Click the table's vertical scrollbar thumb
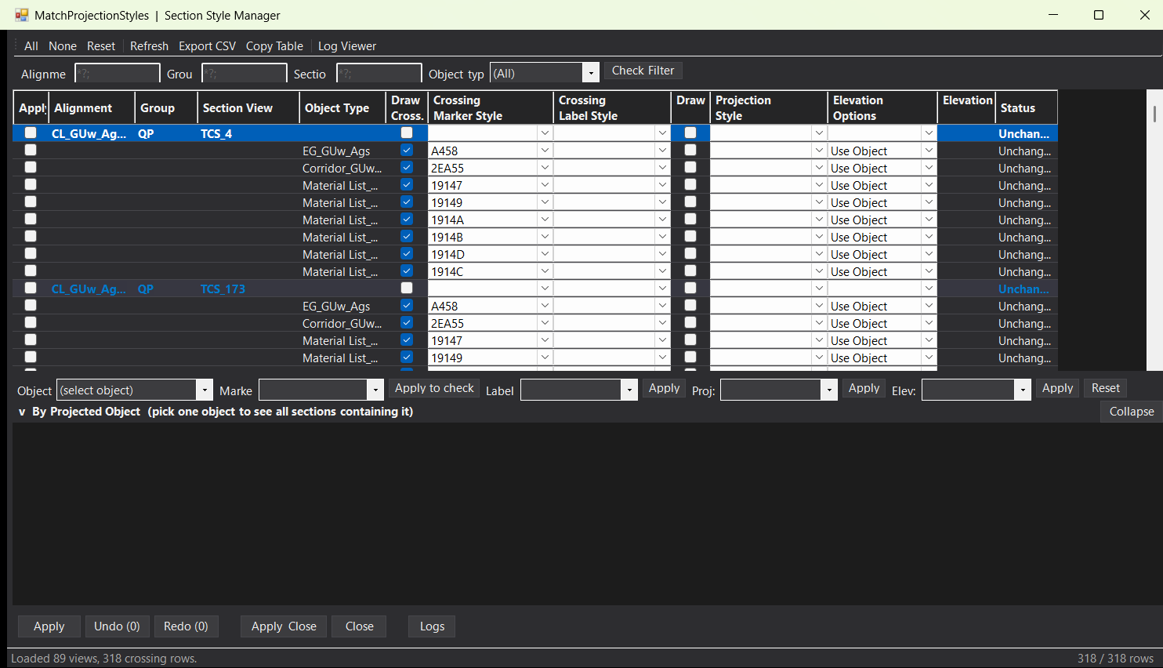1163x668 pixels. point(1154,114)
